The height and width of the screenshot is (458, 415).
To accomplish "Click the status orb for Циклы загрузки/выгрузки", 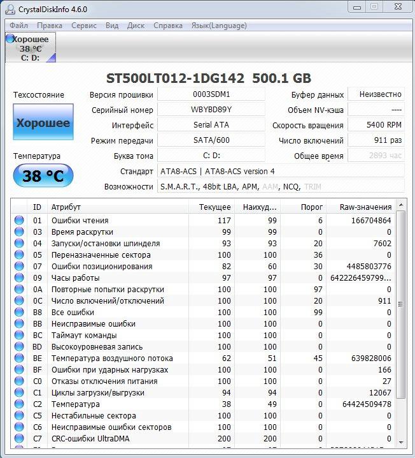I will (19, 393).
